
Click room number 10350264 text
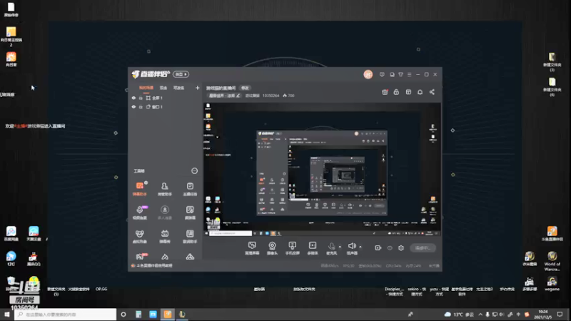(271, 96)
